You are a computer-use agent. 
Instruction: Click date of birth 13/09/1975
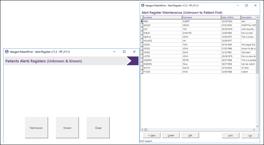click(231, 37)
